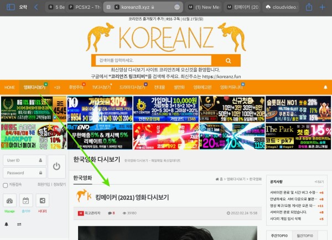Click the power icon login button
Viewport: 332px width, 240px height.
57,166
